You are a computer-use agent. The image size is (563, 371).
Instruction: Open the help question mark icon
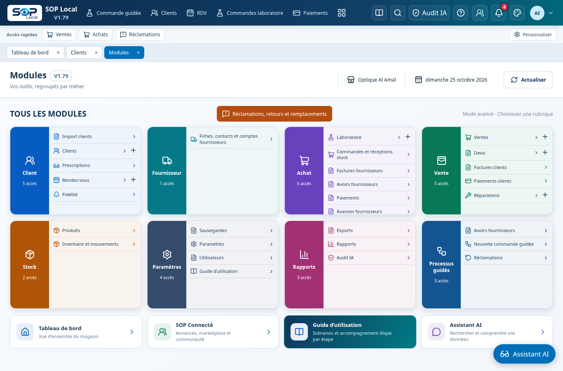(x=461, y=13)
